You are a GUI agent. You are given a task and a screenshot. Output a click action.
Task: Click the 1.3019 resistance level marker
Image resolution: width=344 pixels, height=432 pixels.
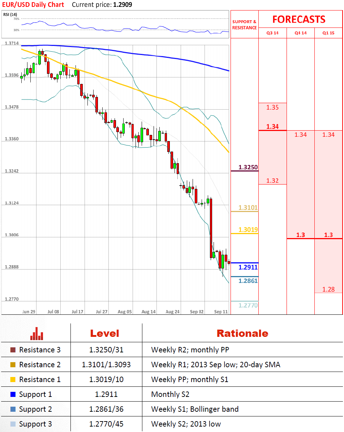tap(248, 230)
